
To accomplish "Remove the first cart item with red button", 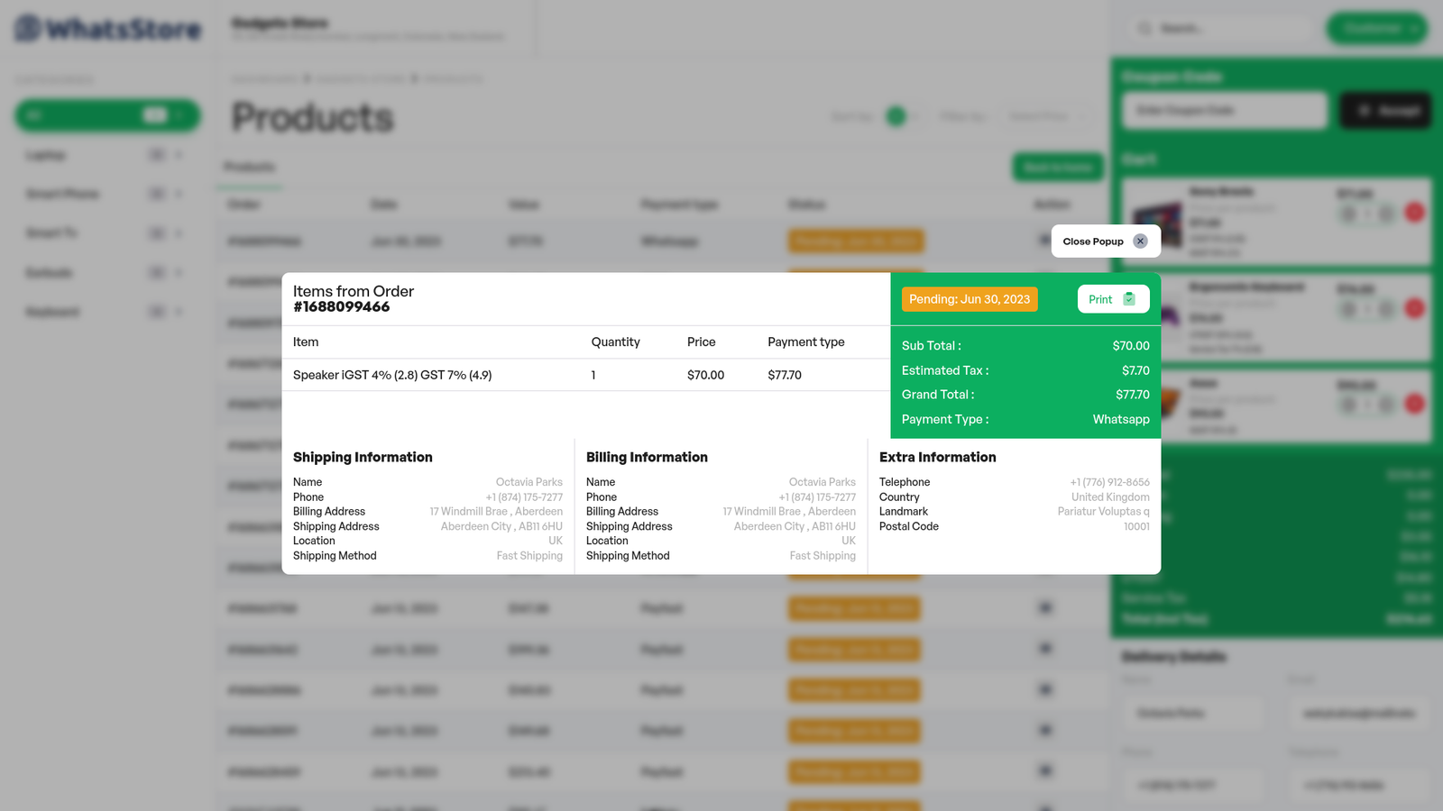I will pyautogui.click(x=1414, y=213).
